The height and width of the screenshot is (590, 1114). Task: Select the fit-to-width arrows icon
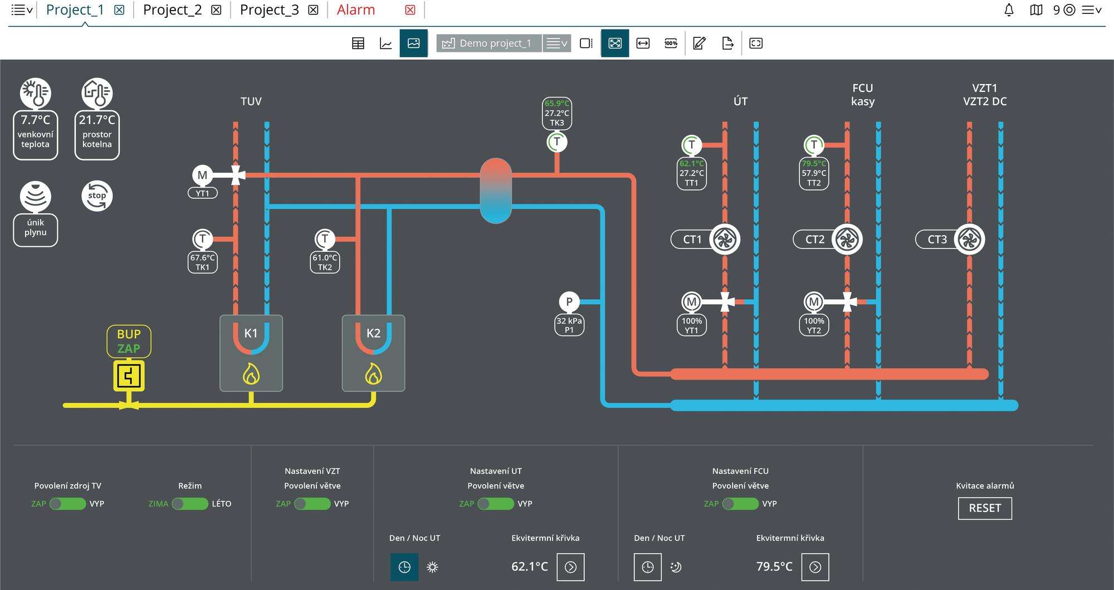pyautogui.click(x=643, y=43)
